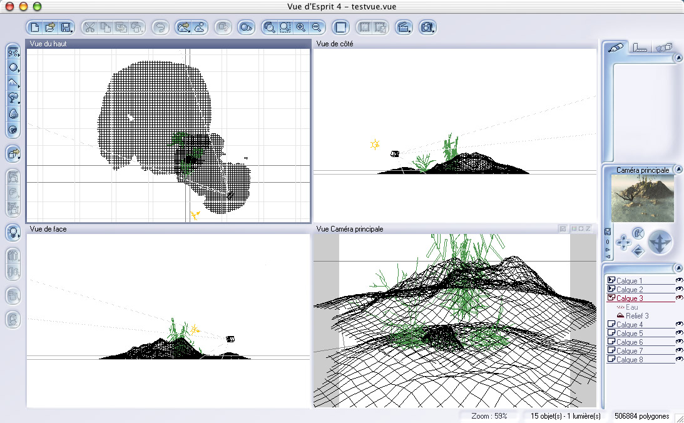
Task: Save the scene with the floppy disk icon
Action: pos(66,28)
